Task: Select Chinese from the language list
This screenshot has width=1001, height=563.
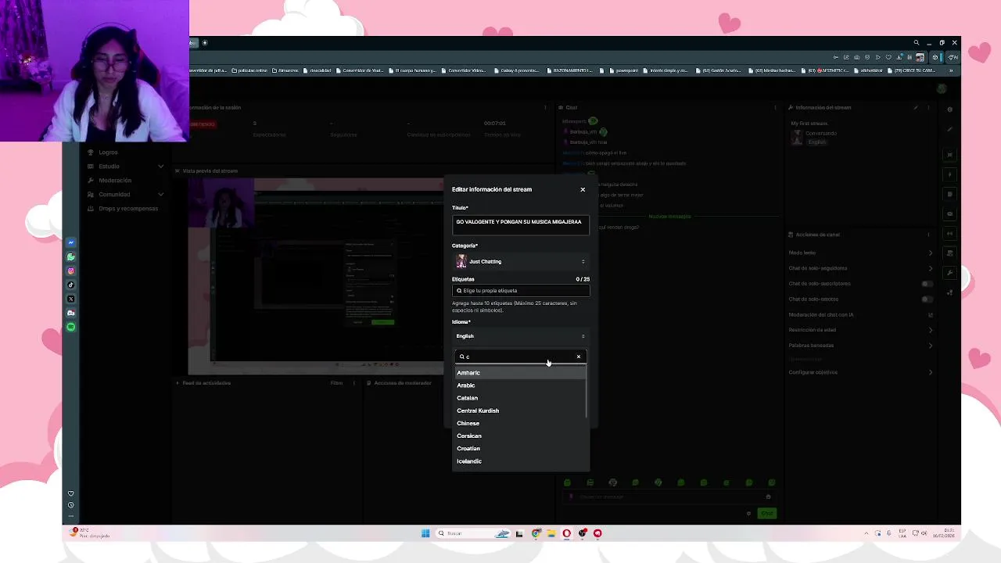Action: tap(520, 423)
